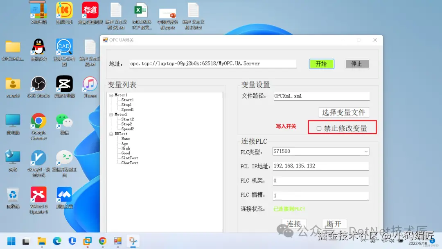The width and height of the screenshot is (442, 249).
Task: Select Age under DBTest
Action: point(124,143)
